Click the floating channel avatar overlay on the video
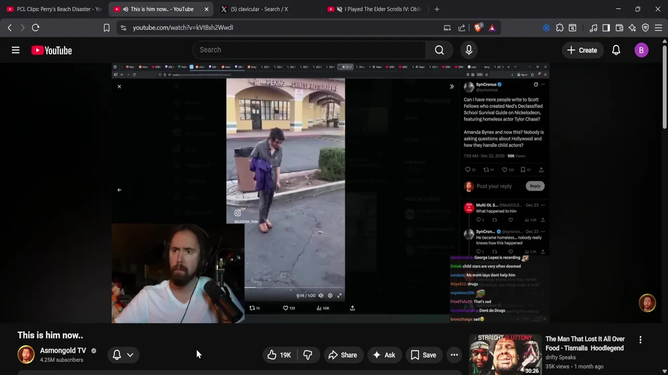 pos(647,303)
